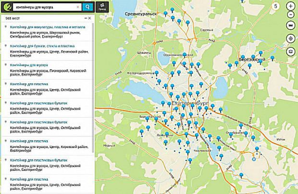Open the map layers switcher button
The height and width of the screenshot is (194, 298).
tap(291, 51)
